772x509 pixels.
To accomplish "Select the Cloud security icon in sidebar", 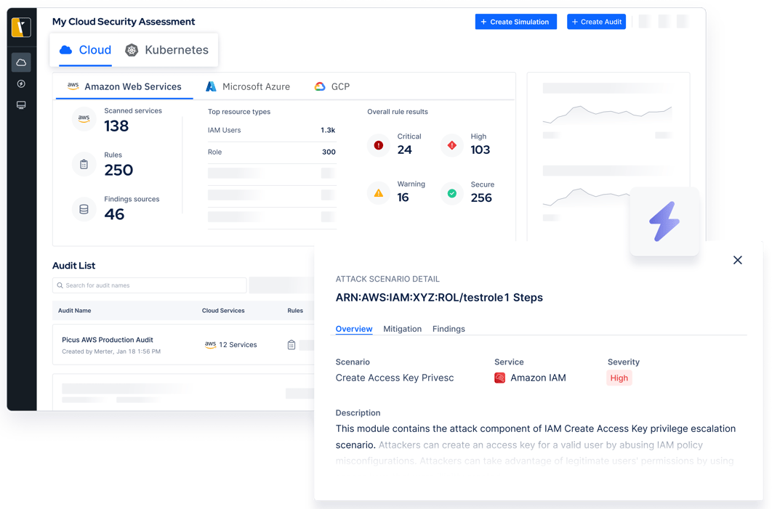I will pos(21,62).
